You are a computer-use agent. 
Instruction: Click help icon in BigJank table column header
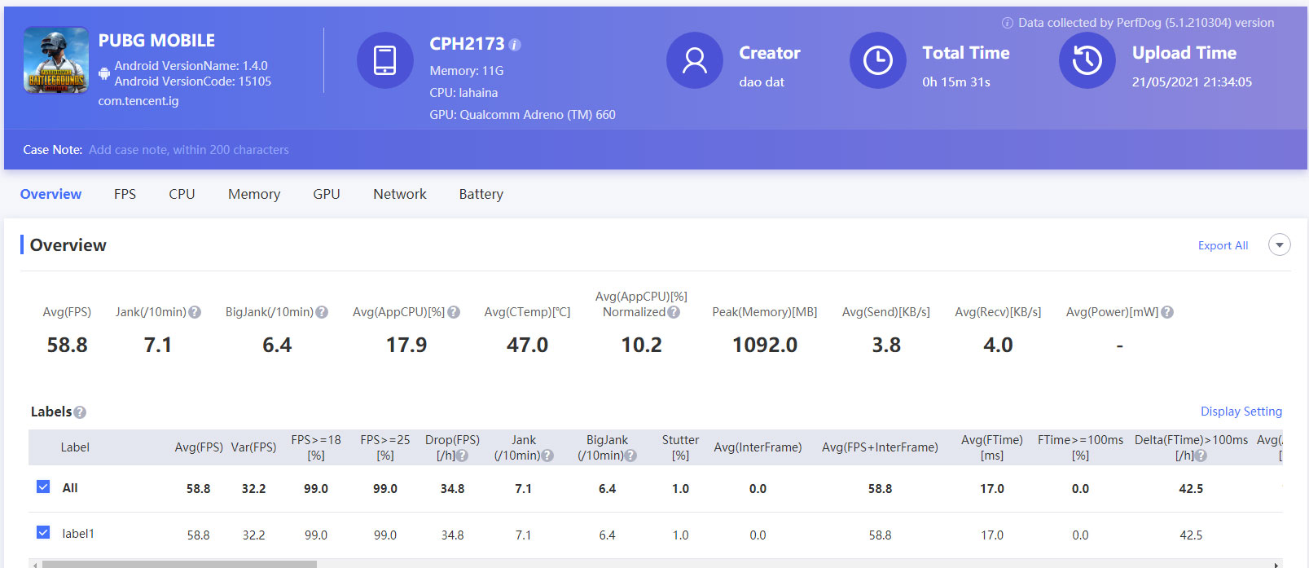tap(630, 456)
